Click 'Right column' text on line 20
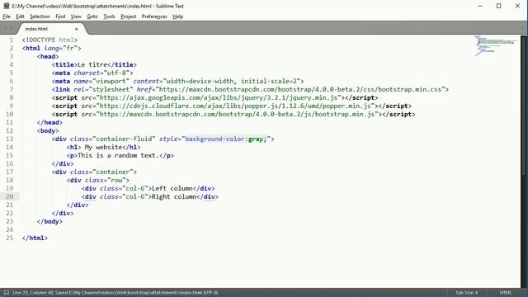 (174, 196)
